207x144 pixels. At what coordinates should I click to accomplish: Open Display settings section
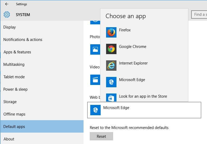(10, 27)
